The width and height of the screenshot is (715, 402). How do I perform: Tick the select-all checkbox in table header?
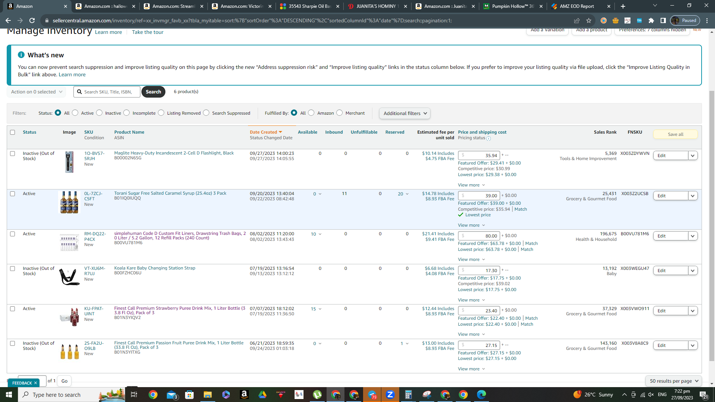(x=13, y=132)
